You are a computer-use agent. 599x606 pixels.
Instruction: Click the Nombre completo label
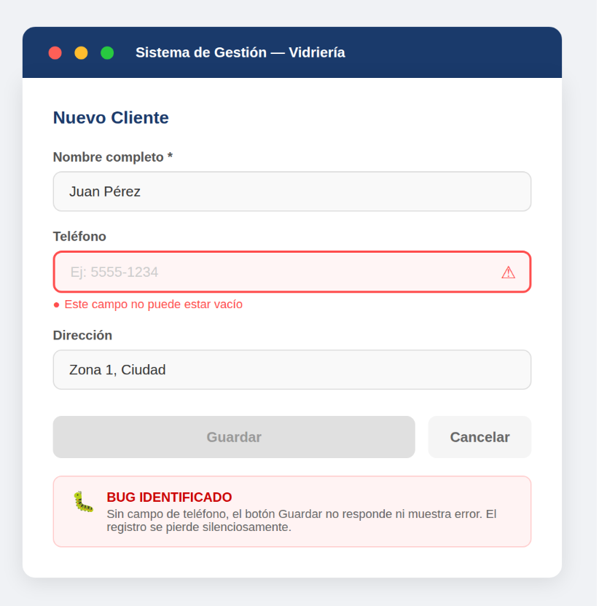pos(109,157)
